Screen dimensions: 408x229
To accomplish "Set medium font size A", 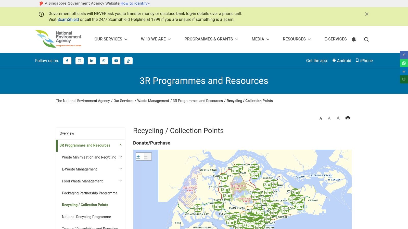I will [x=329, y=118].
